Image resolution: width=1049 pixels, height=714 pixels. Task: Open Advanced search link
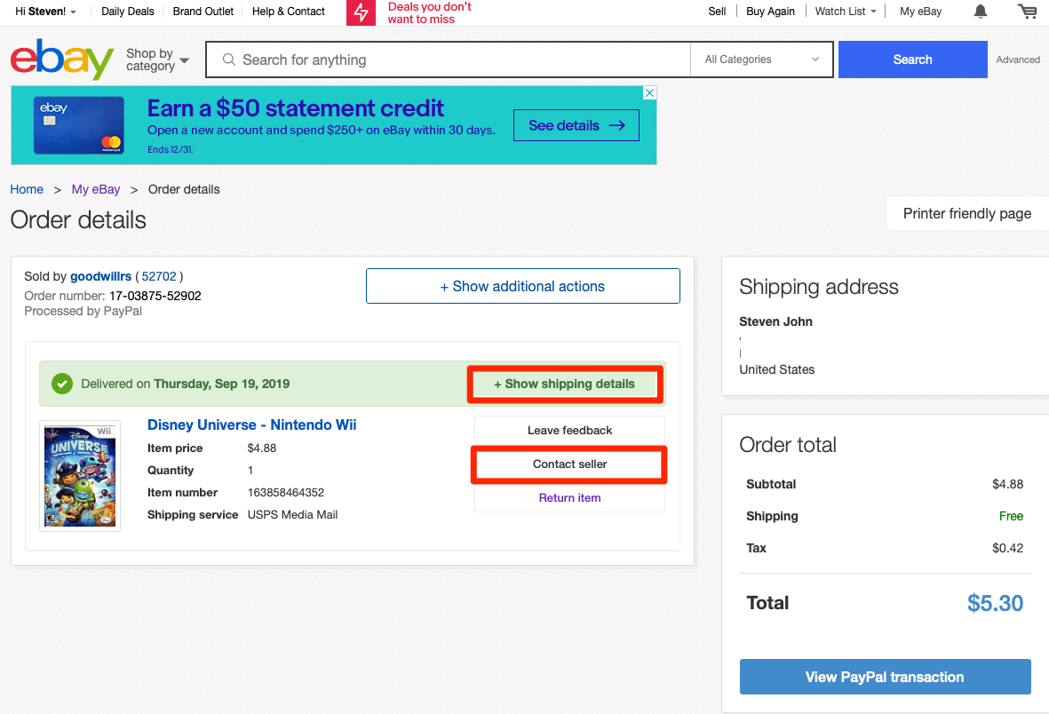coord(1018,59)
